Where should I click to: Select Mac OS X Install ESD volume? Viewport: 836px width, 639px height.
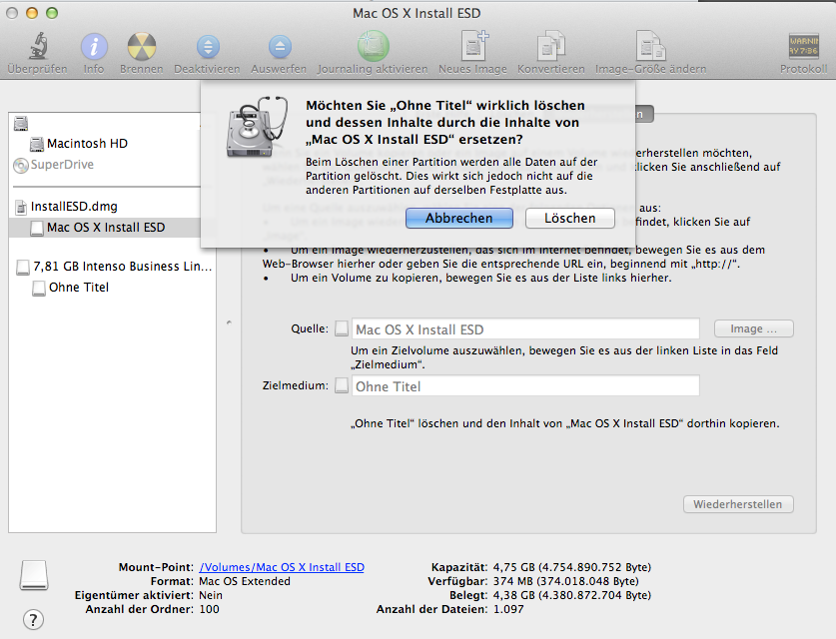(x=106, y=228)
